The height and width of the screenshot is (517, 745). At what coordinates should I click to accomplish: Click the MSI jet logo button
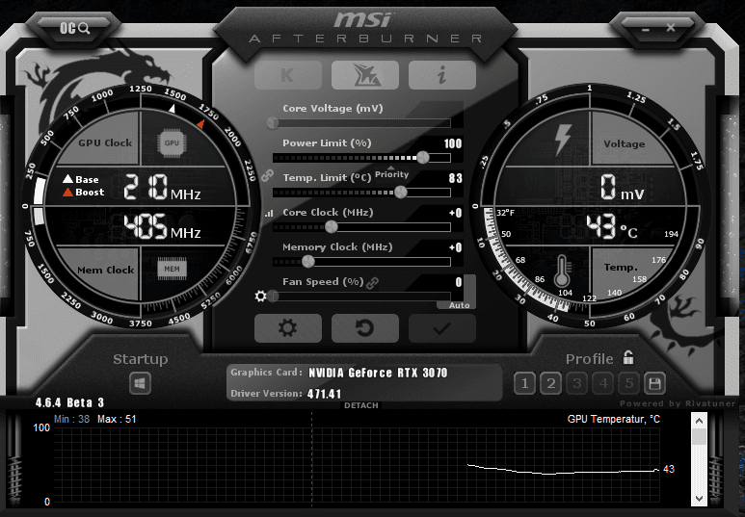365,75
